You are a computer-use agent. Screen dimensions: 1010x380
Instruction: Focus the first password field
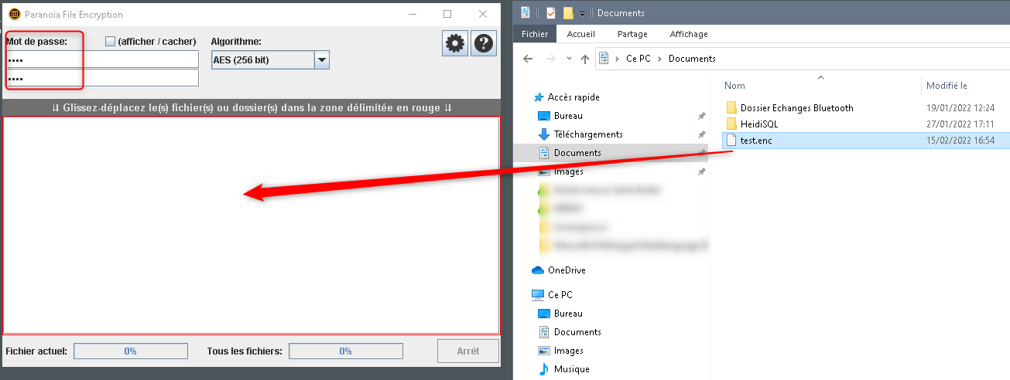[102, 59]
